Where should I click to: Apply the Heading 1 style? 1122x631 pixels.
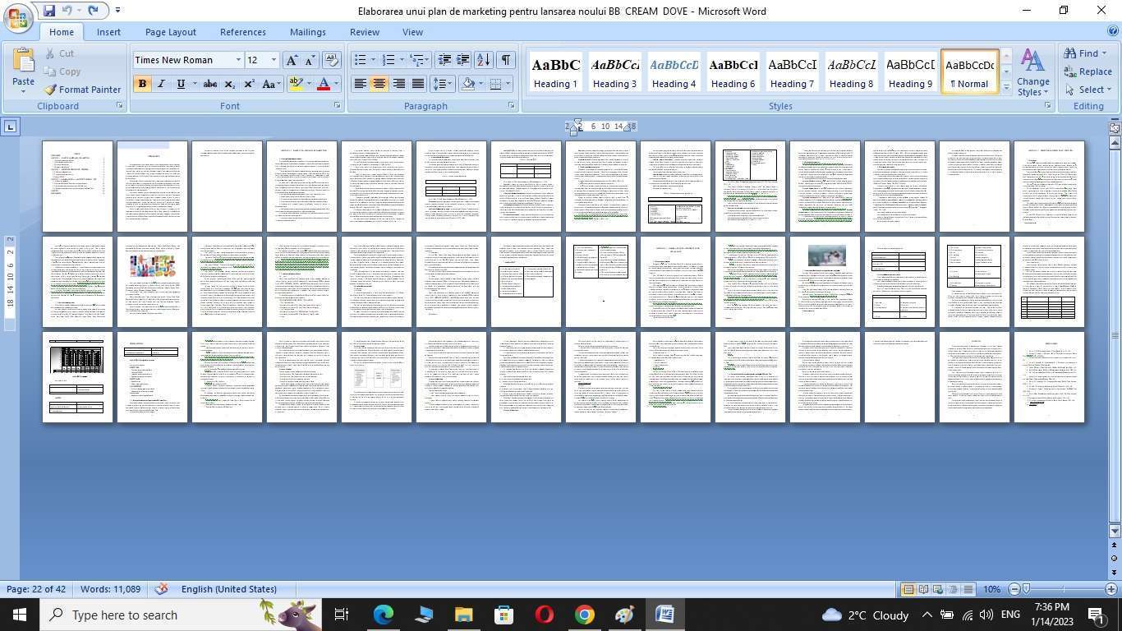coord(555,71)
